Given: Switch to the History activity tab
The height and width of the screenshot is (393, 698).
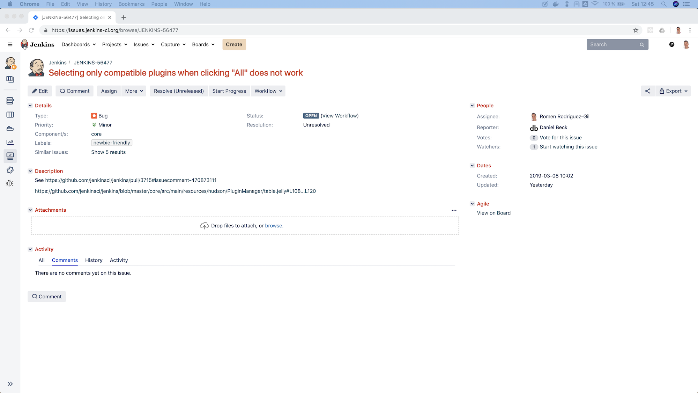Looking at the screenshot, I should click(94, 260).
